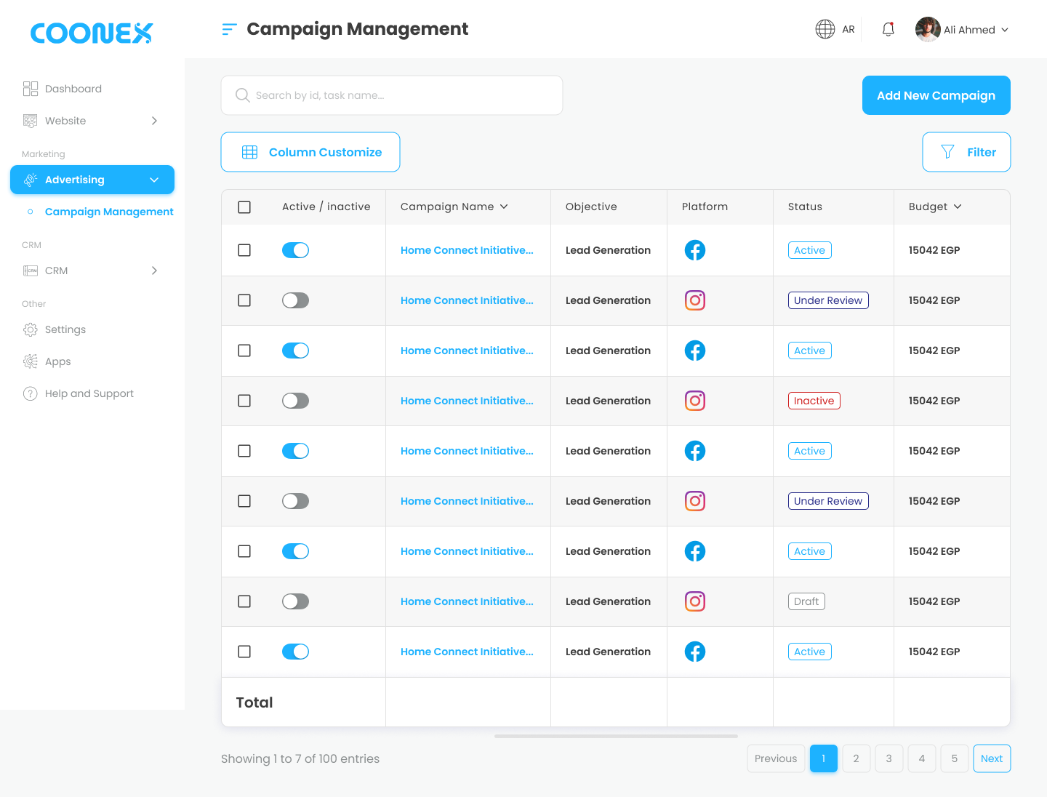This screenshot has width=1047, height=797.
Task: Click the horizontal scrollbar below the table
Action: coord(616,736)
